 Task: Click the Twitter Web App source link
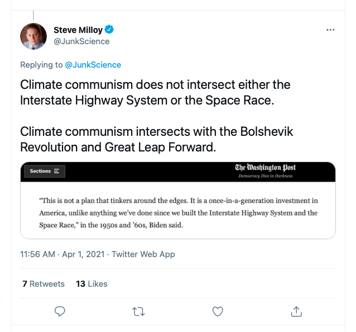(143, 254)
